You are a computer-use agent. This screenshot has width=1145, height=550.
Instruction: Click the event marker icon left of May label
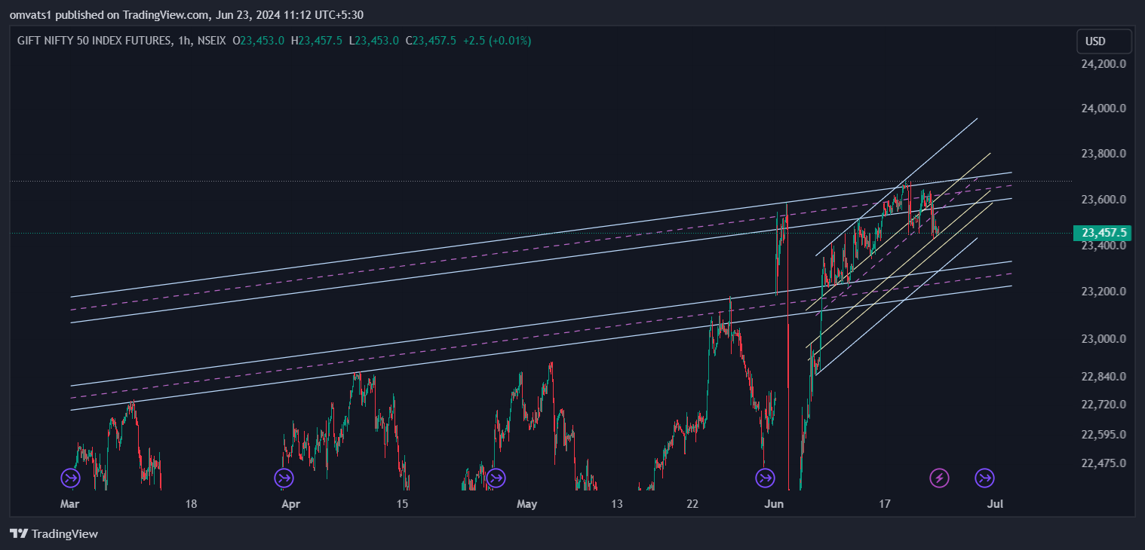pos(496,478)
